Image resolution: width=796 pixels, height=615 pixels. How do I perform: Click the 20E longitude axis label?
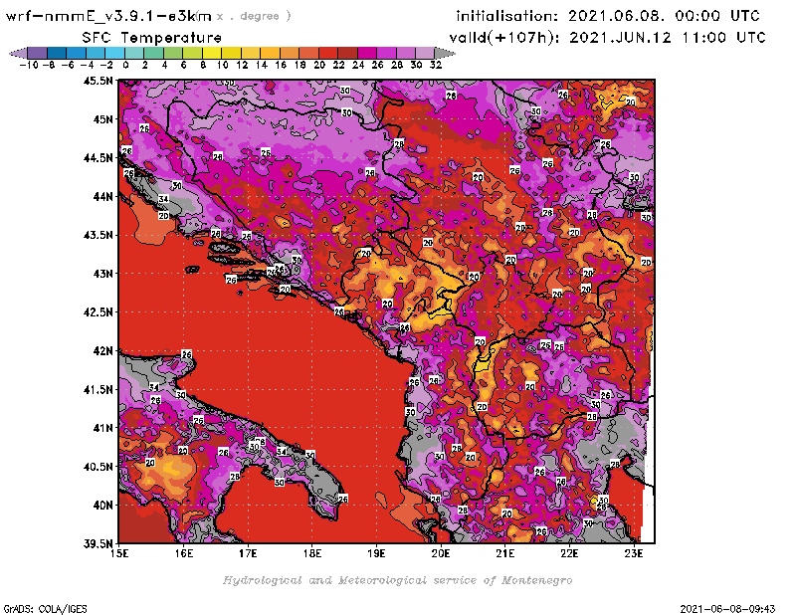click(x=441, y=553)
